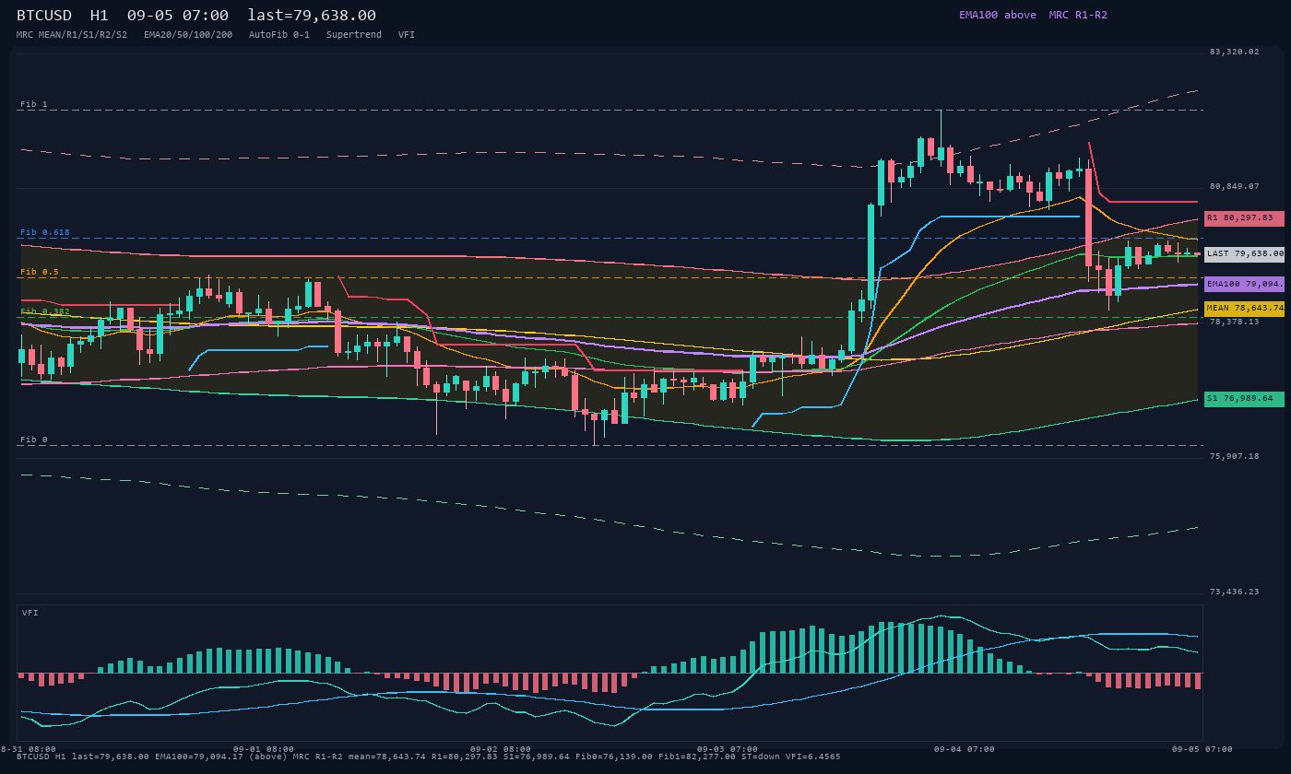Select the Fib 0 level label
Screen dimensions: 1291x774
(x=34, y=440)
